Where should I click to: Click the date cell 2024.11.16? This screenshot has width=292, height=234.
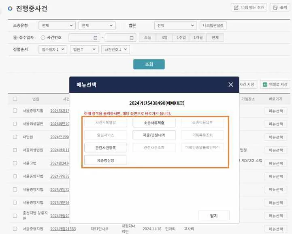[x=152, y=229]
